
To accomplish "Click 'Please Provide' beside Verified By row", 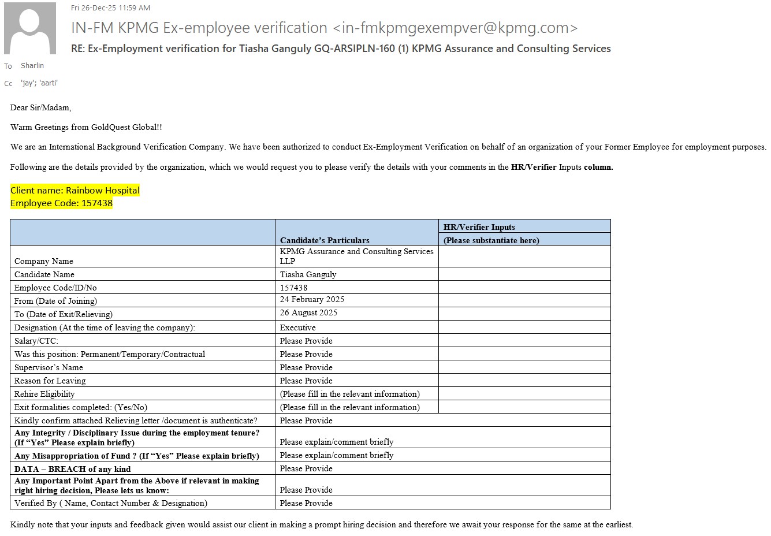I will click(x=306, y=503).
